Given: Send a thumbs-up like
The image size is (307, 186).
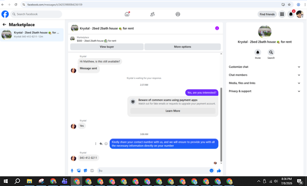Looking at the screenshot, I should pyautogui.click(x=219, y=171).
